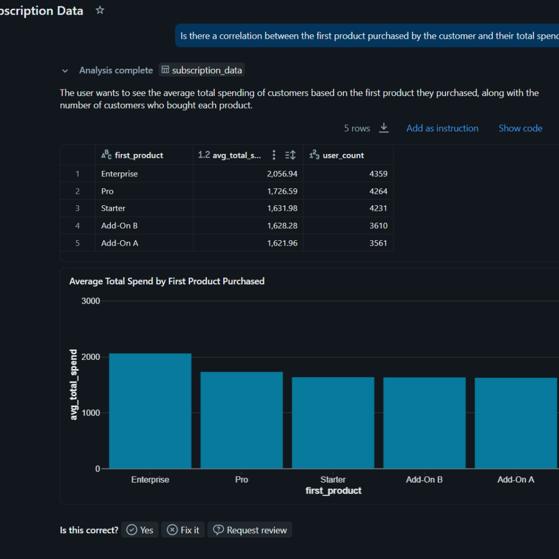Confirm correctness with the Yes button

[x=140, y=530]
